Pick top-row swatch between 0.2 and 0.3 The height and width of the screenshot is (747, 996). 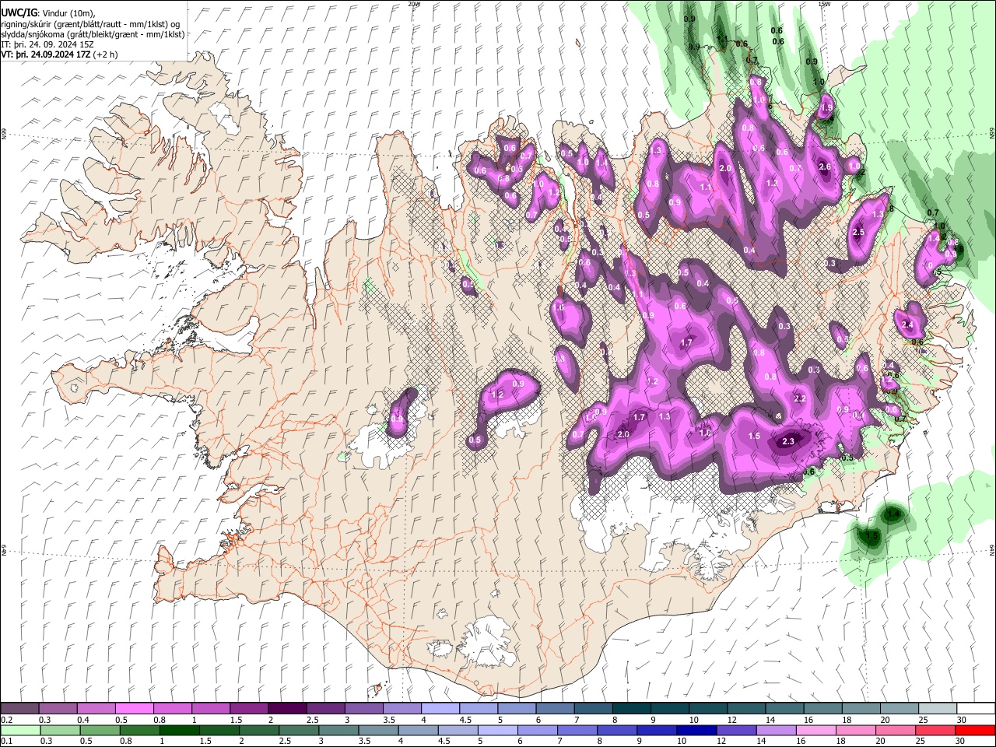click(x=19, y=709)
